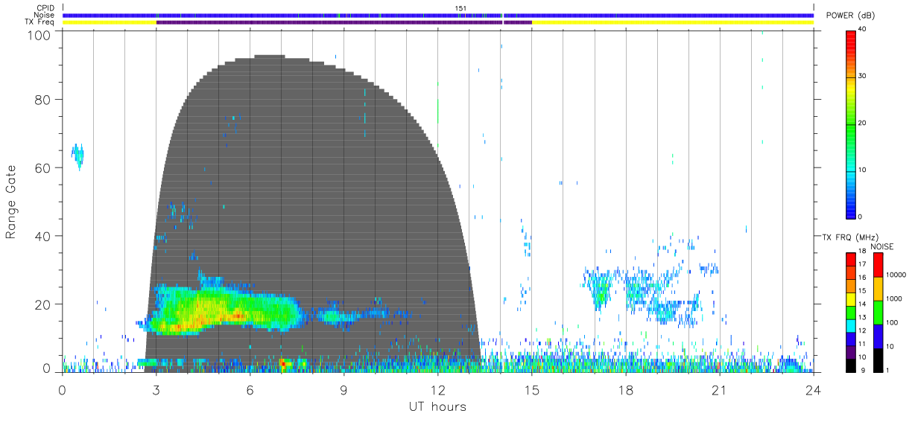The height and width of the screenshot is (422, 915).
Task: Click the POWER (dB) legend title
Action: 850,16
